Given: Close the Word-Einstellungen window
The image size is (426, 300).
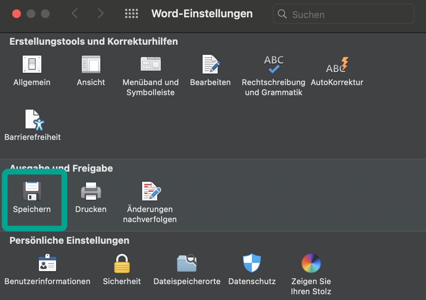Looking at the screenshot, I should pyautogui.click(x=17, y=14).
